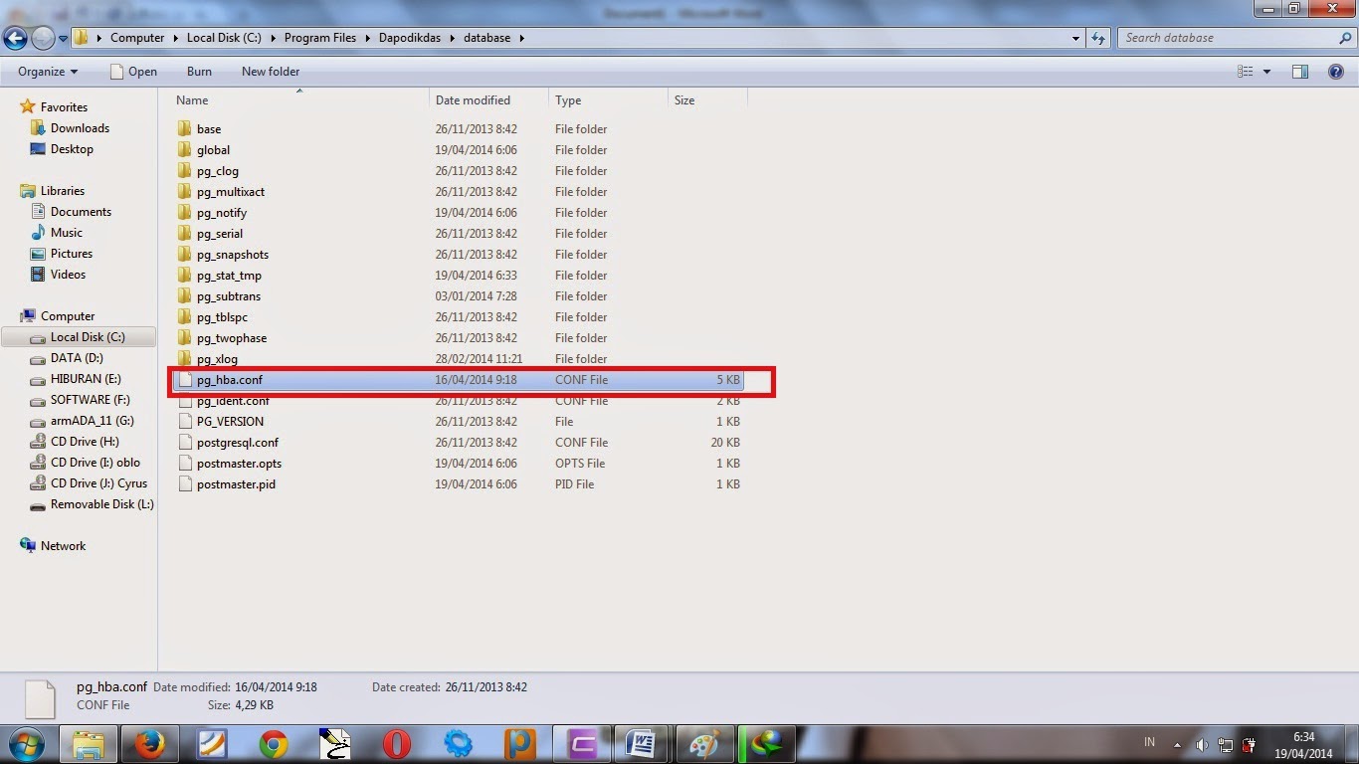Click the Network icon in navigation pane
This screenshot has height=764, width=1359.
tap(28, 546)
